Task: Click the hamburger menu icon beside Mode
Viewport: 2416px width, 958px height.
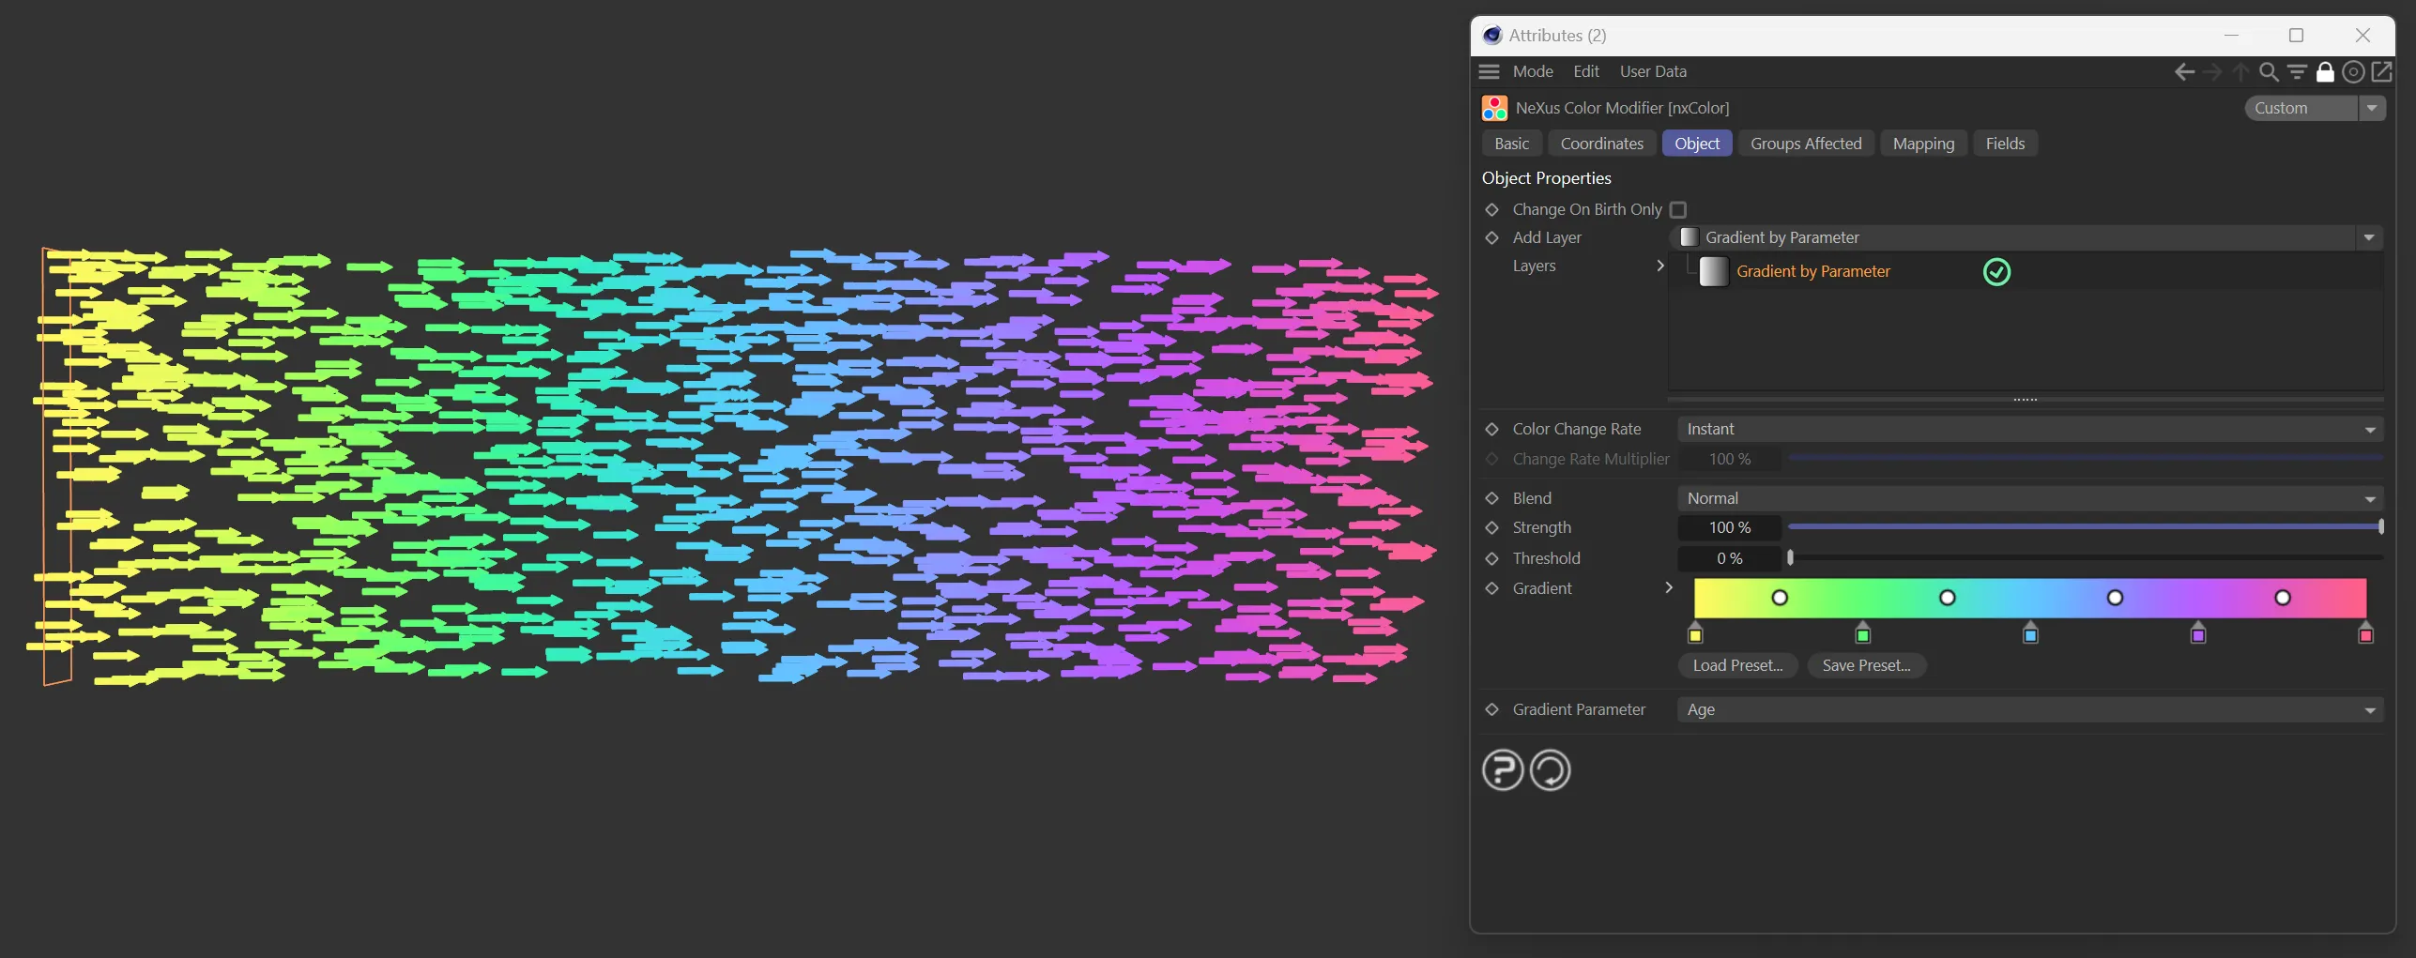Action: click(1489, 71)
